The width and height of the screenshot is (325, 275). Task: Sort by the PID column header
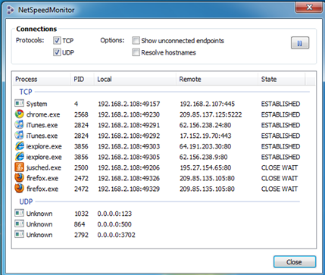tap(83, 80)
